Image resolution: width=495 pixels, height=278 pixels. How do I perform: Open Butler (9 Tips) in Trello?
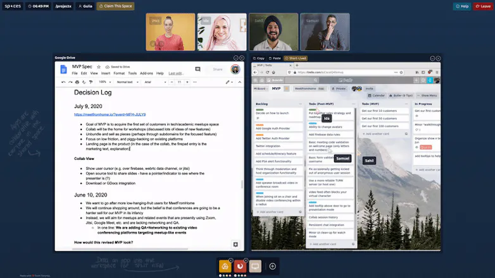point(401,95)
